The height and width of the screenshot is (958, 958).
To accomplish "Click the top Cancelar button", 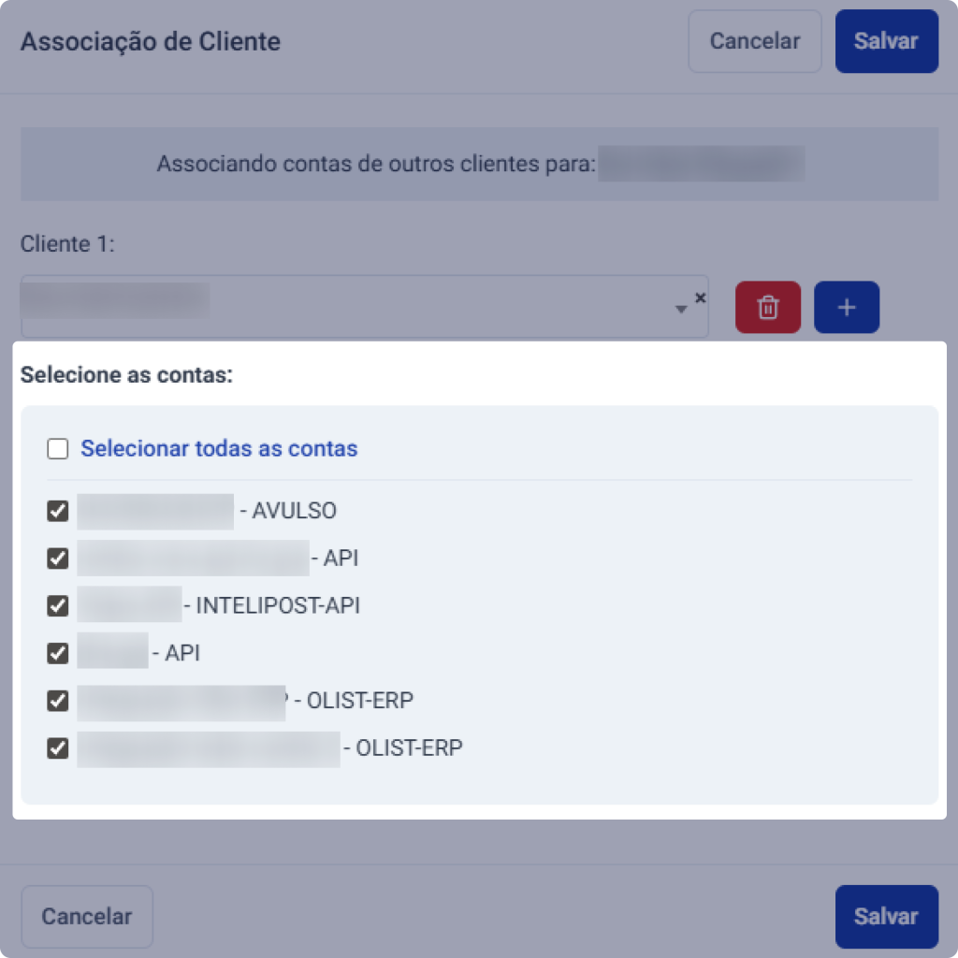I will [754, 41].
